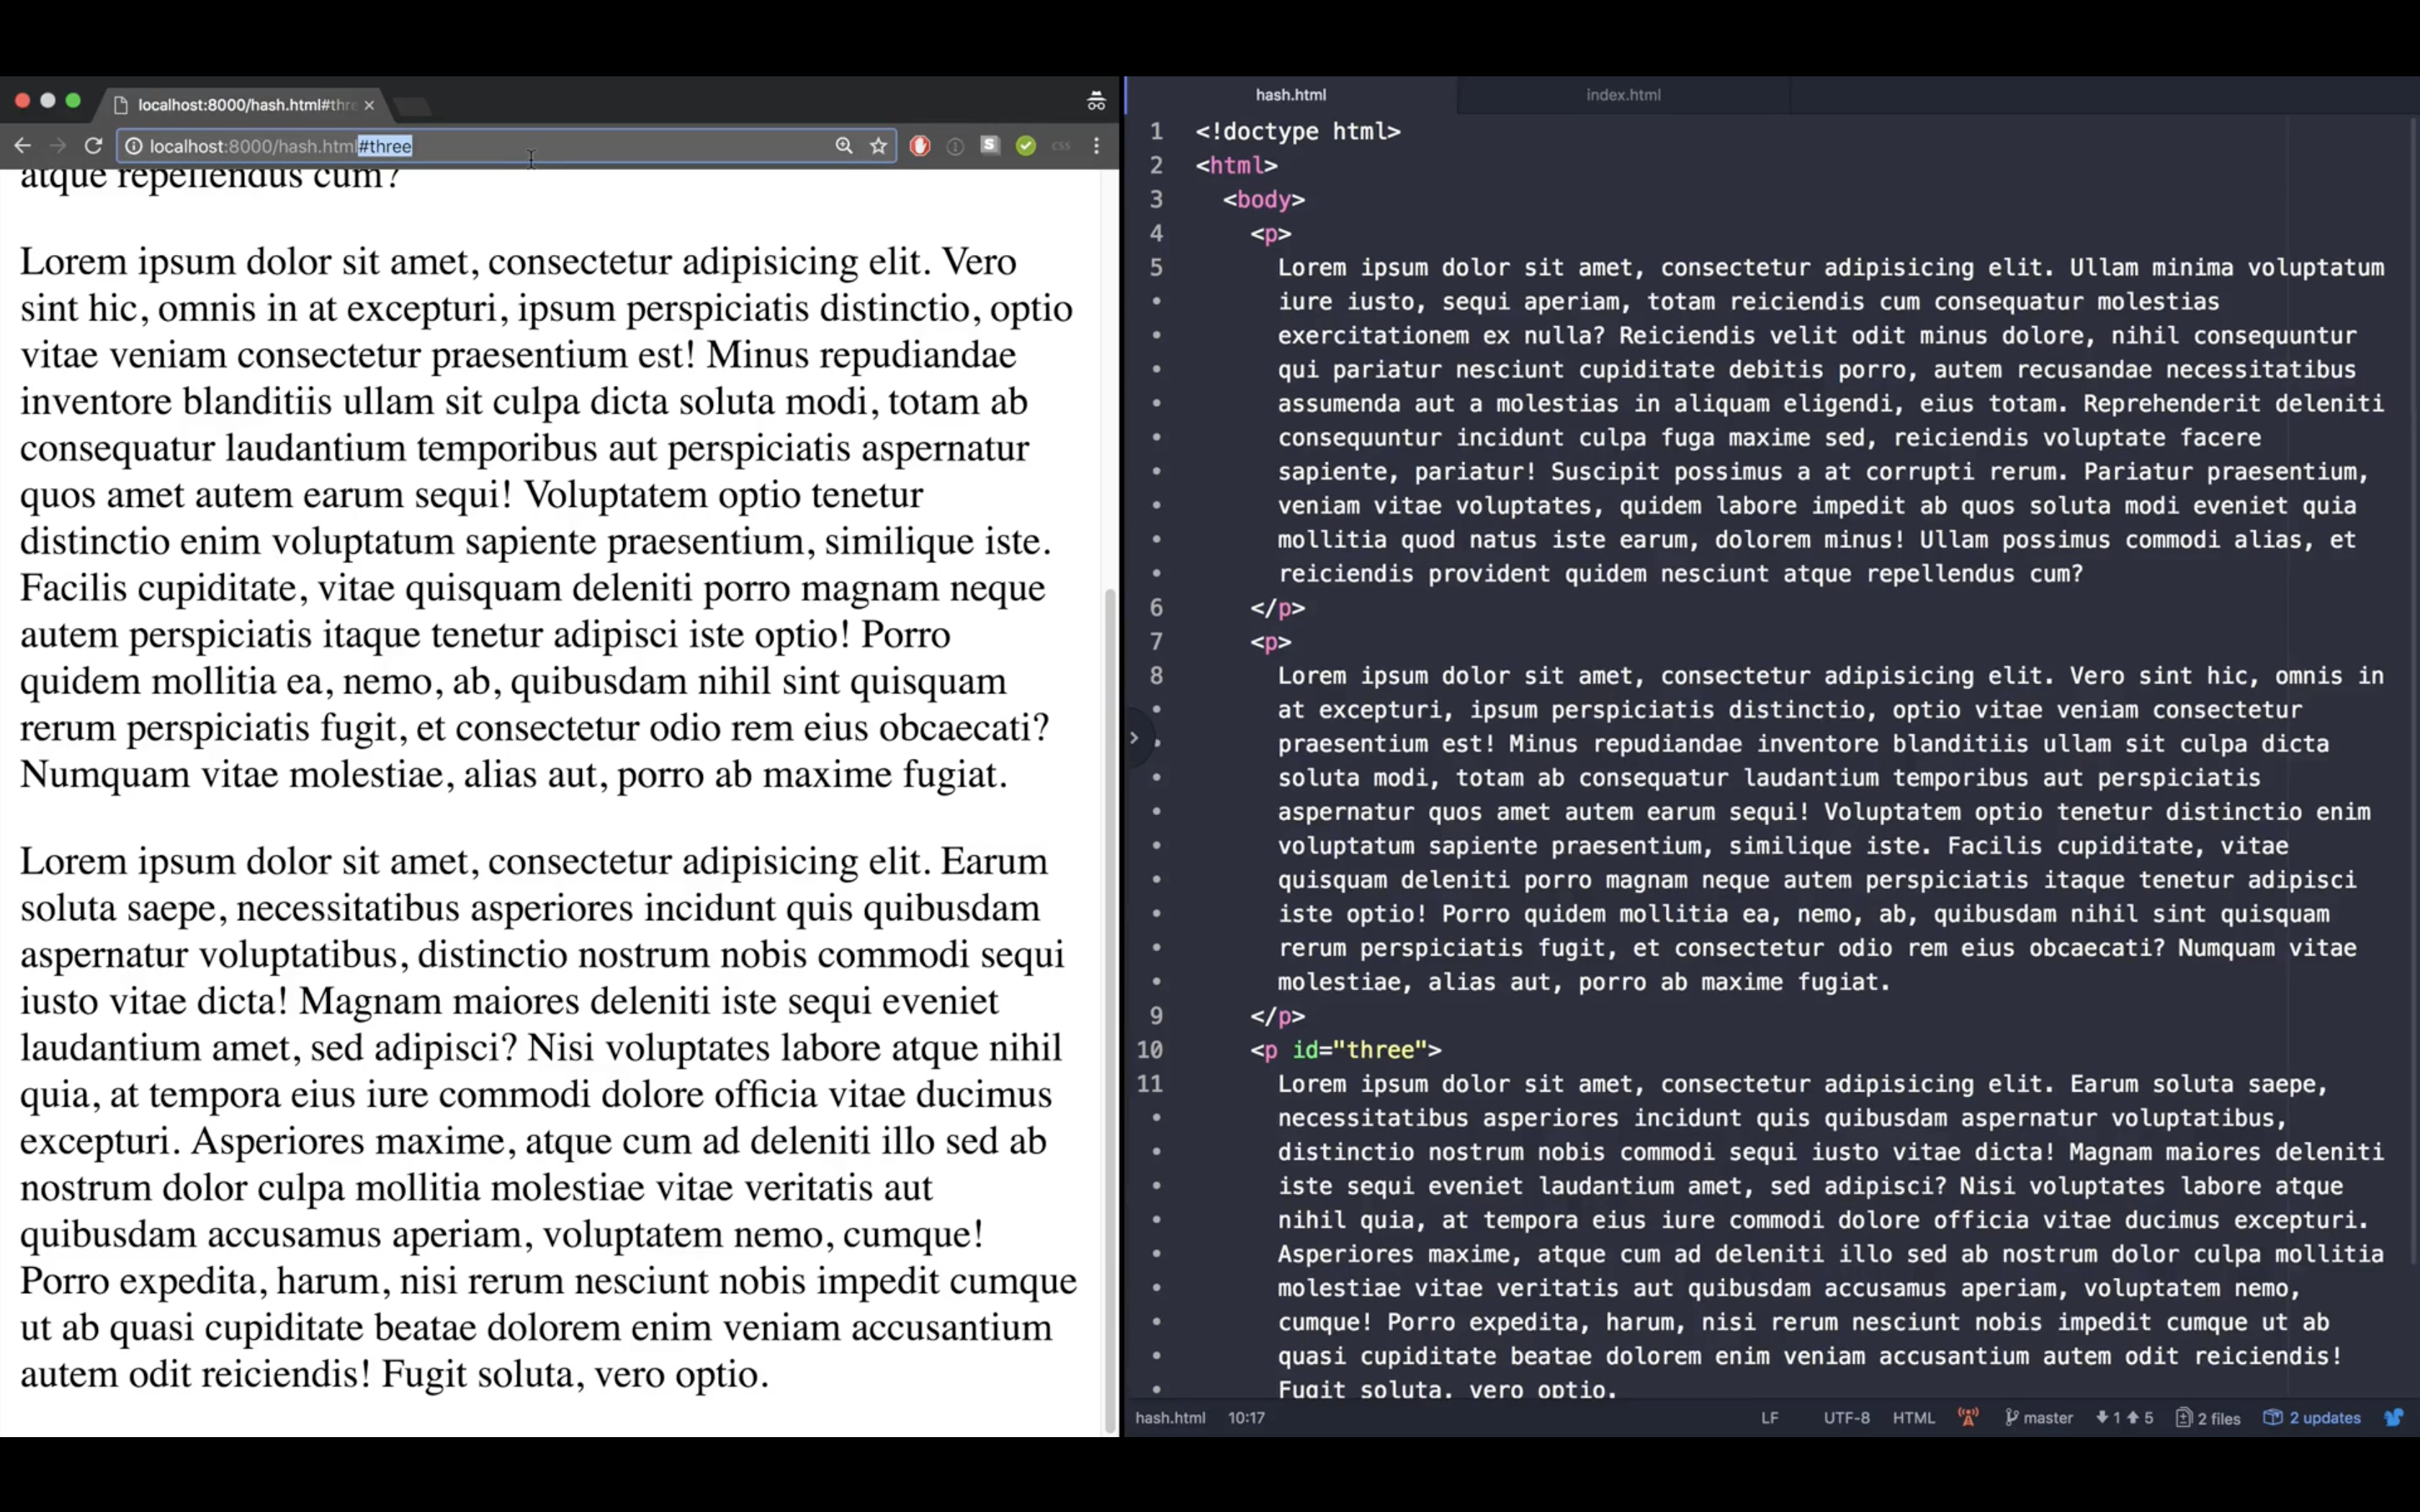Click the red broadcast tower status icon

(x=1967, y=1417)
